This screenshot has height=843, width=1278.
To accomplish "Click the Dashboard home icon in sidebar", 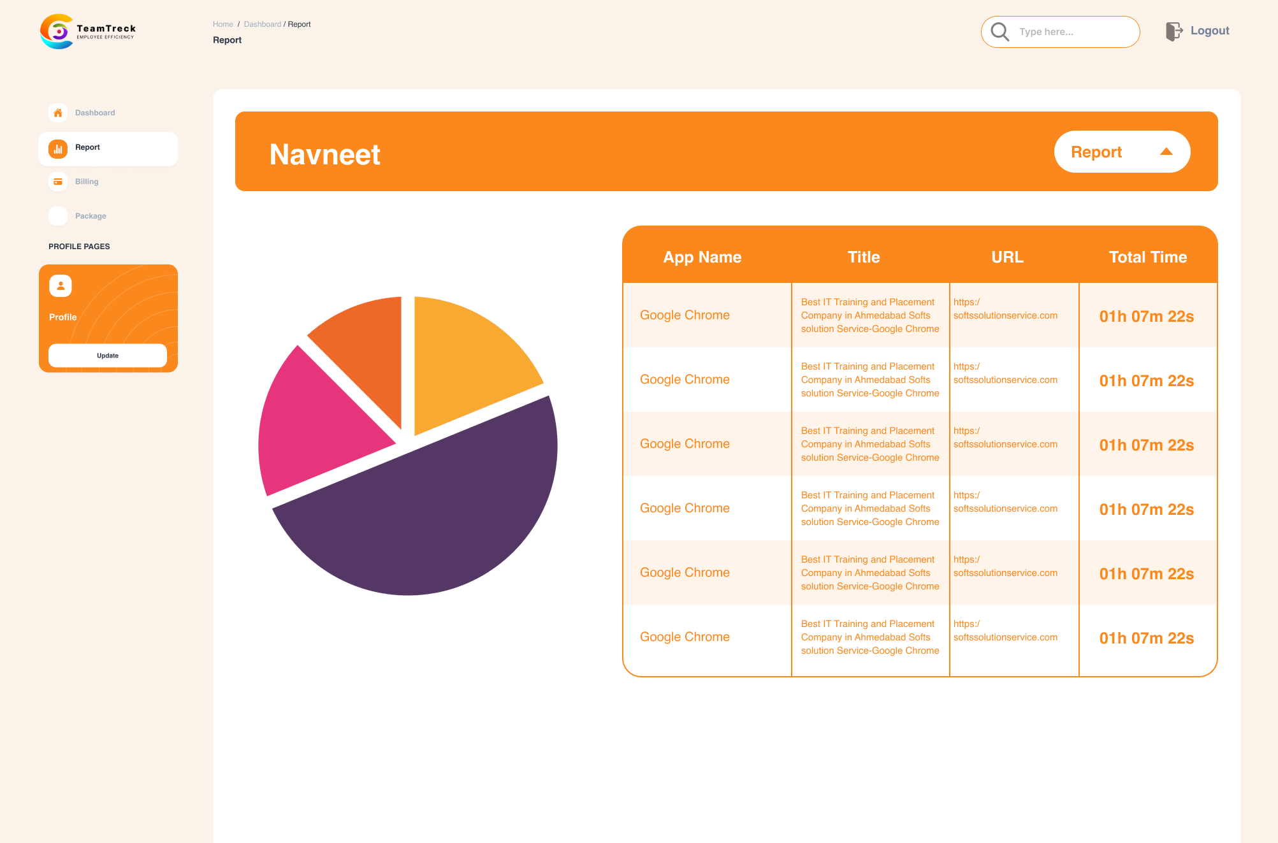I will [58, 113].
